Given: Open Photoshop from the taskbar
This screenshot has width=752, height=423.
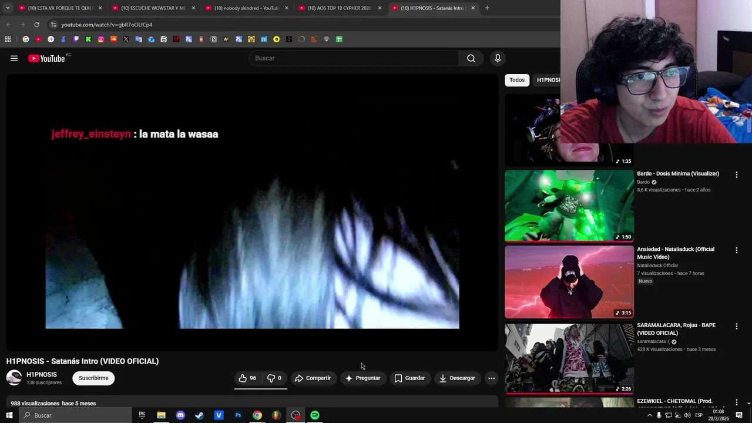Looking at the screenshot, I should 238,415.
